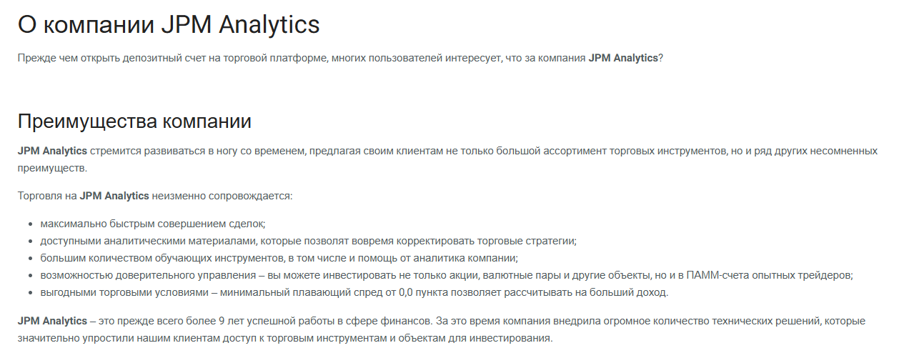
Task: Click the list item about "доступными аналитическими материалами"
Action: [308, 241]
